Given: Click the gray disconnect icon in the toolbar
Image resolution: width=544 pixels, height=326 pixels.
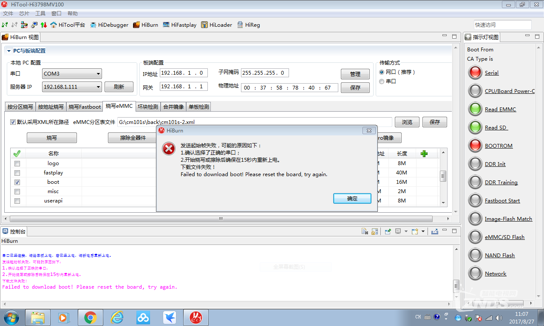Looking at the screenshot, I should click(x=14, y=25).
